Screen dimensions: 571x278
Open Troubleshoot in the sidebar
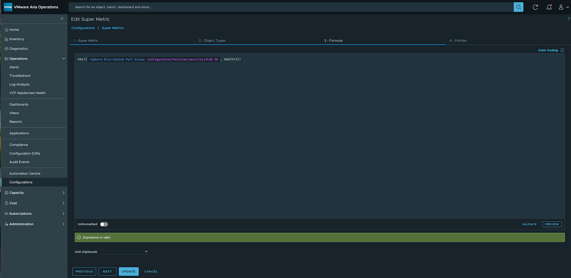[x=20, y=76]
